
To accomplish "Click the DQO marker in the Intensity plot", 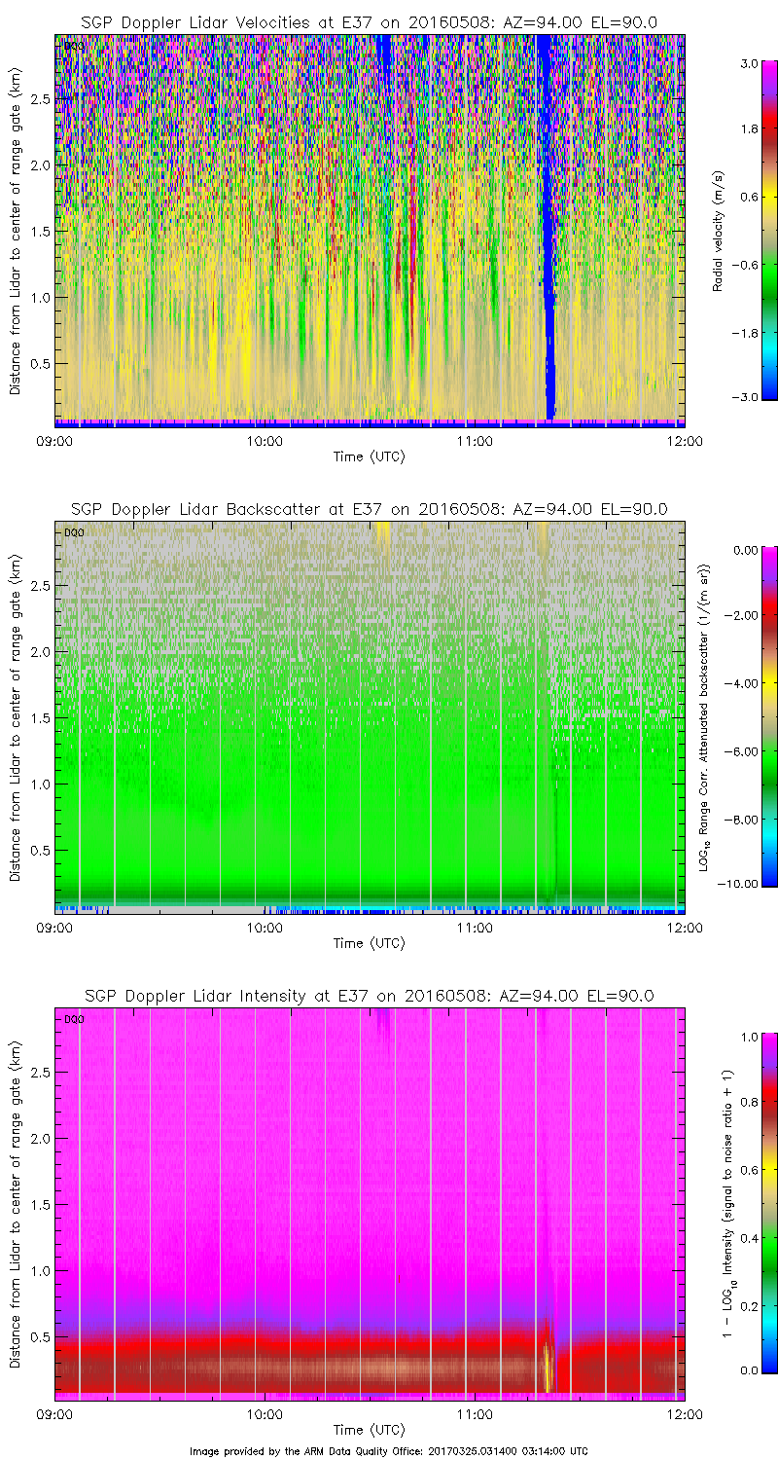I will [x=72, y=1019].
